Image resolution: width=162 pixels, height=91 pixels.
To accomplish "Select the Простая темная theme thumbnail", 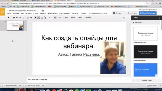I will pos(146,52).
